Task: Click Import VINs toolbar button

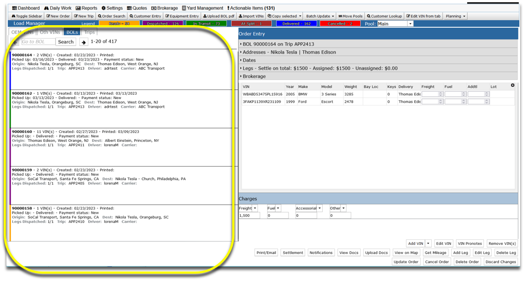Action: [x=251, y=16]
